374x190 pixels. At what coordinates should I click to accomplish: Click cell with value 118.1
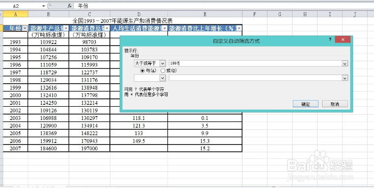[x=139, y=118]
